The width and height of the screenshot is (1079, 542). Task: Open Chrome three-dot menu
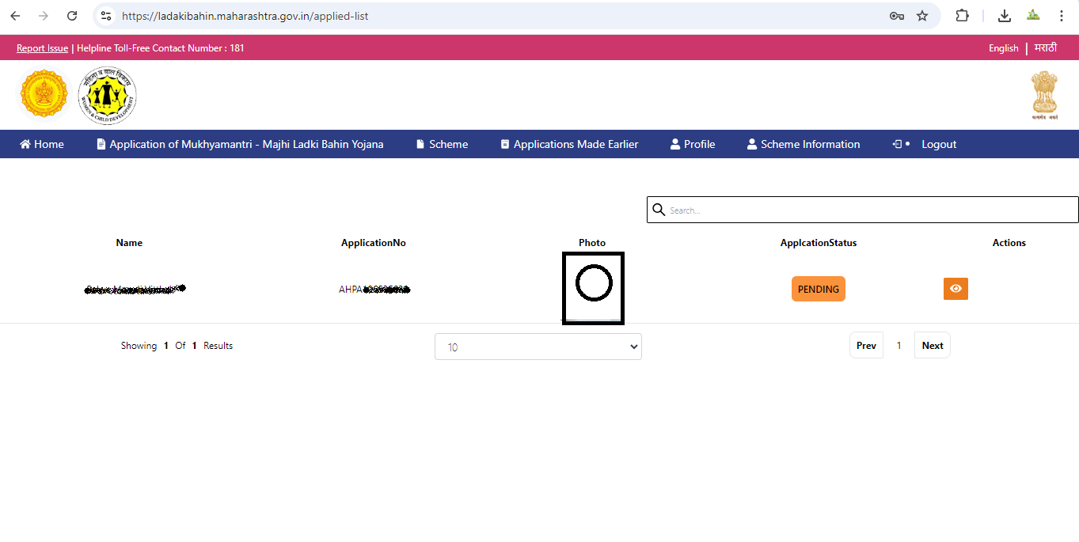(x=1062, y=16)
